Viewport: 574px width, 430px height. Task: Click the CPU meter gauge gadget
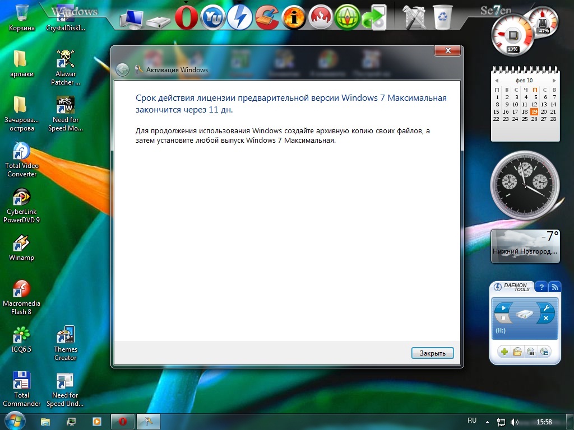[x=512, y=35]
